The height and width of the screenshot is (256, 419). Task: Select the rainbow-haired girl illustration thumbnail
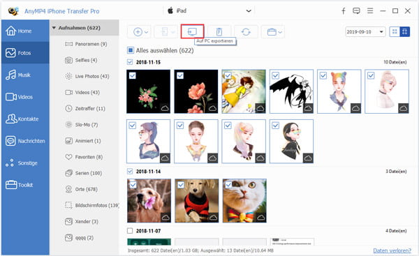click(339, 91)
